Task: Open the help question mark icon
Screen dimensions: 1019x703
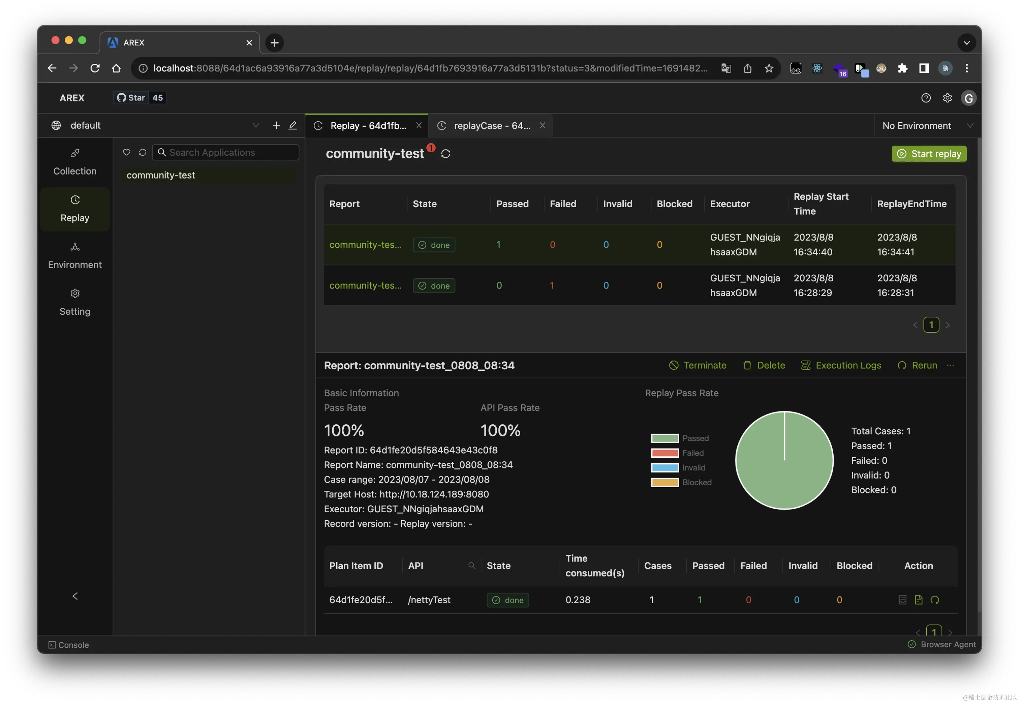Action: pyautogui.click(x=926, y=98)
